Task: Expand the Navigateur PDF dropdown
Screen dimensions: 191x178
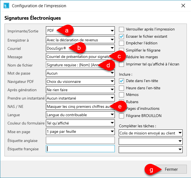Action: pos(80,82)
